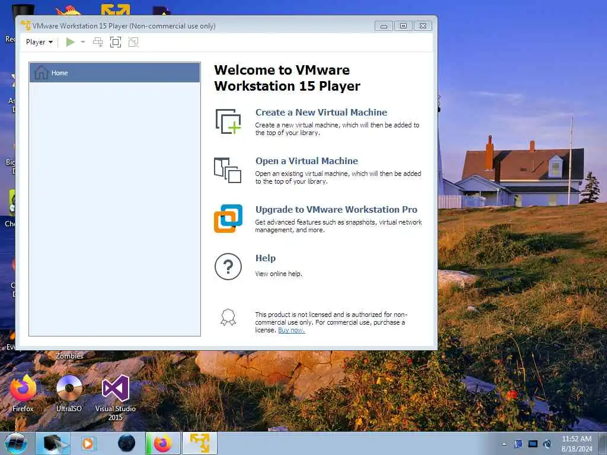Click the license ribbon award icon
This screenshot has width=607, height=455.
(x=228, y=318)
